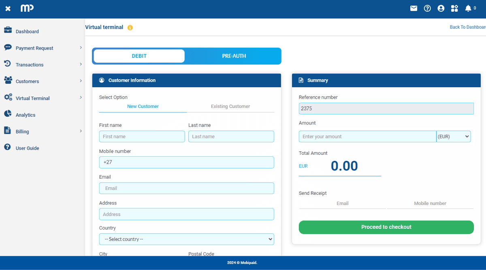Click the Enter your amount field
This screenshot has height=270, width=486.
(x=367, y=137)
